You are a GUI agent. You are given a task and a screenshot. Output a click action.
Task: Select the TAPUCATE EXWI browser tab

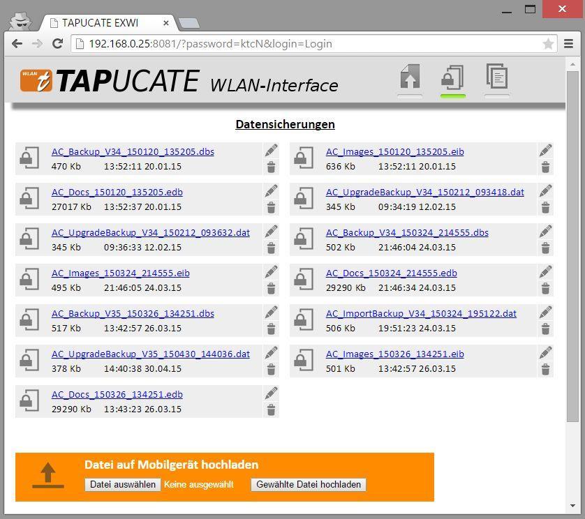108,23
